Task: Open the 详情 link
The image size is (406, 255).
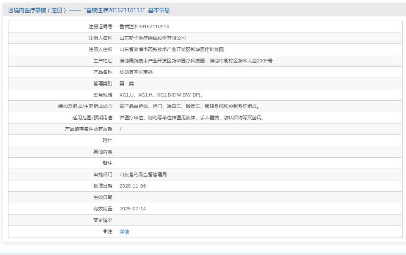Action: tap(124, 232)
